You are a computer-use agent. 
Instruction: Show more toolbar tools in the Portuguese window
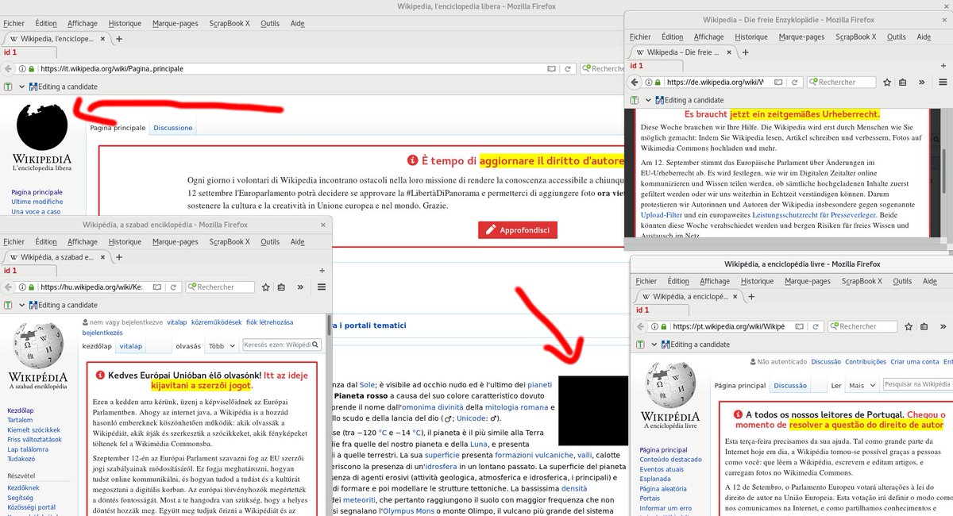tap(943, 326)
